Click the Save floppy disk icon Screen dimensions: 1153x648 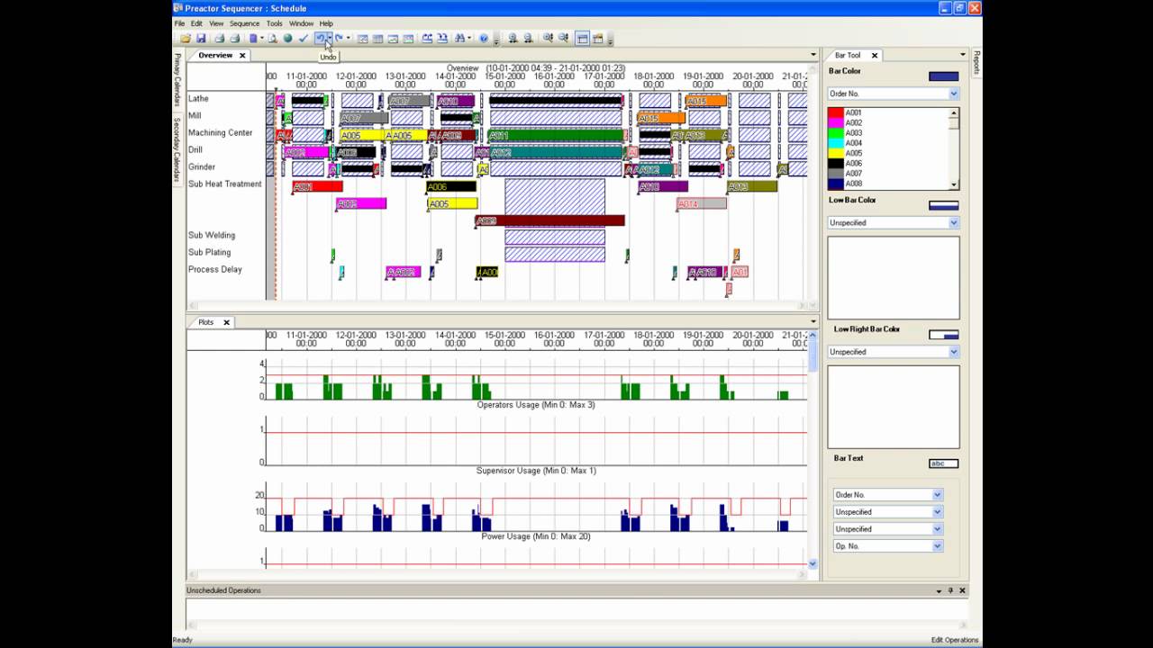(x=201, y=39)
